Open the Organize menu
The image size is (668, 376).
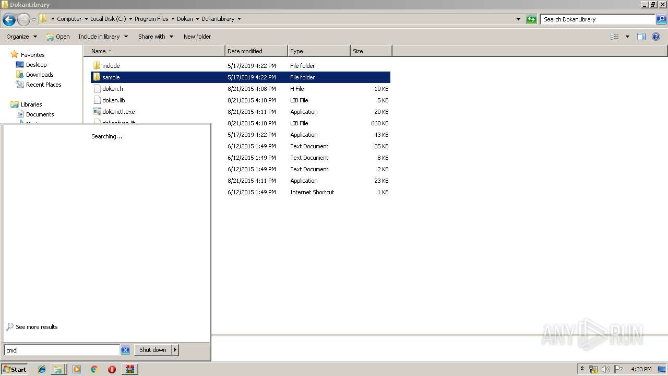point(21,37)
